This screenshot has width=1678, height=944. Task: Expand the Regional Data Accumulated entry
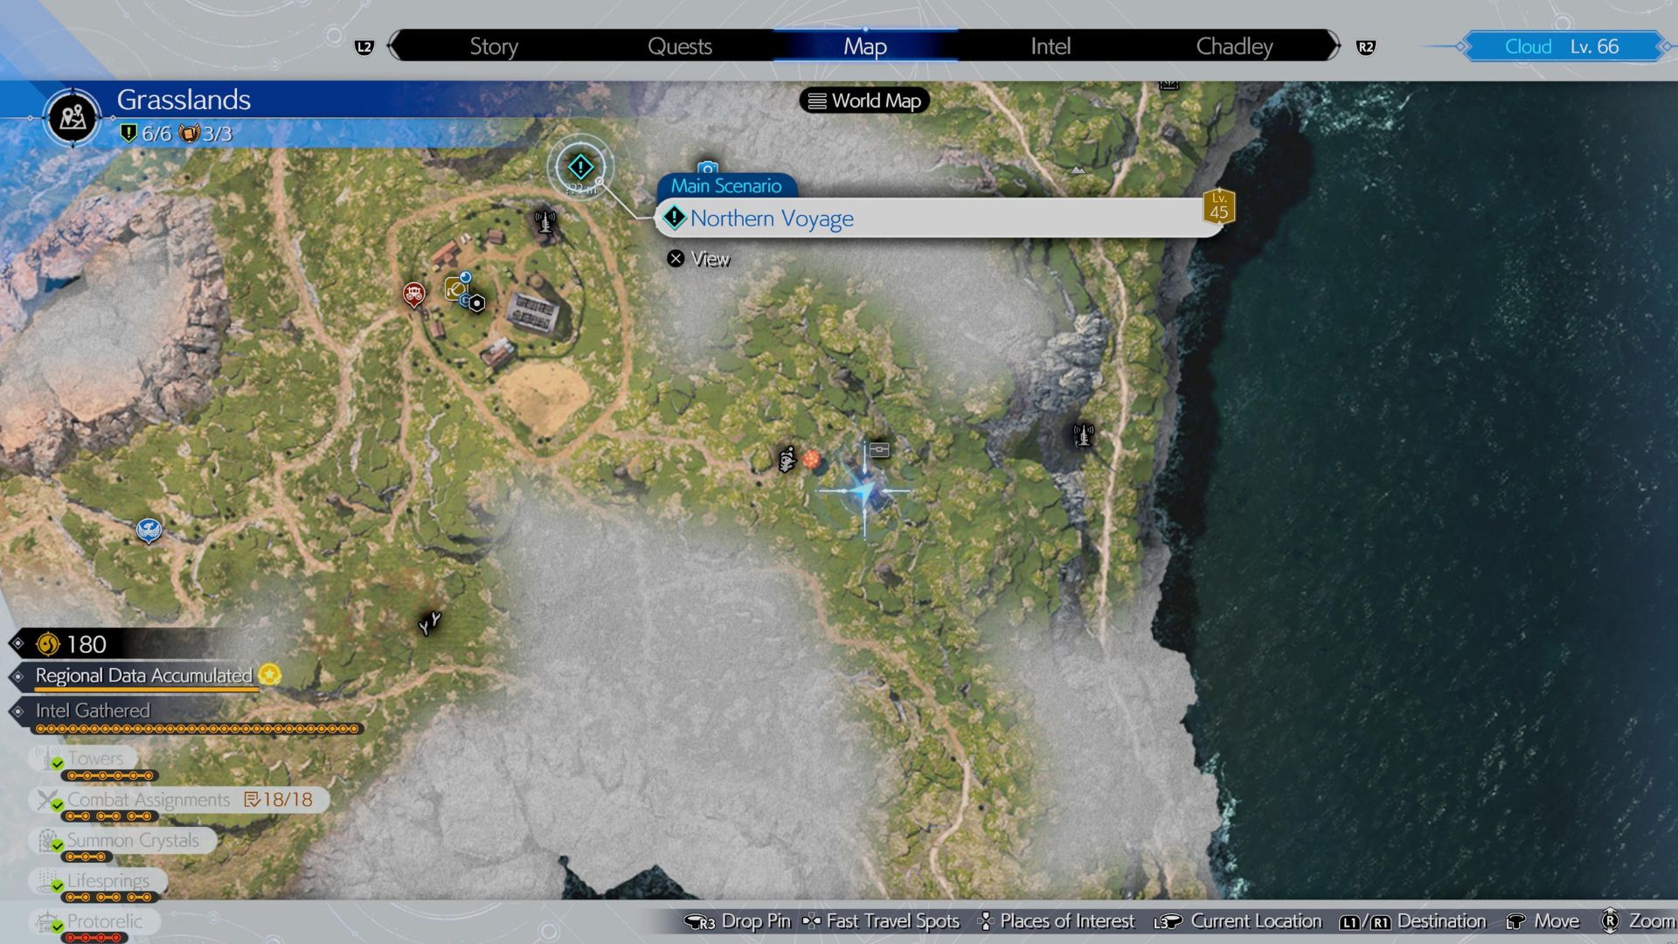143,676
